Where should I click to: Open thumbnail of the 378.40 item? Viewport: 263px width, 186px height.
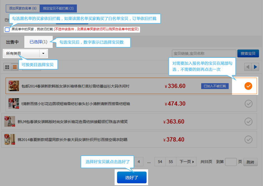(x=10, y=139)
